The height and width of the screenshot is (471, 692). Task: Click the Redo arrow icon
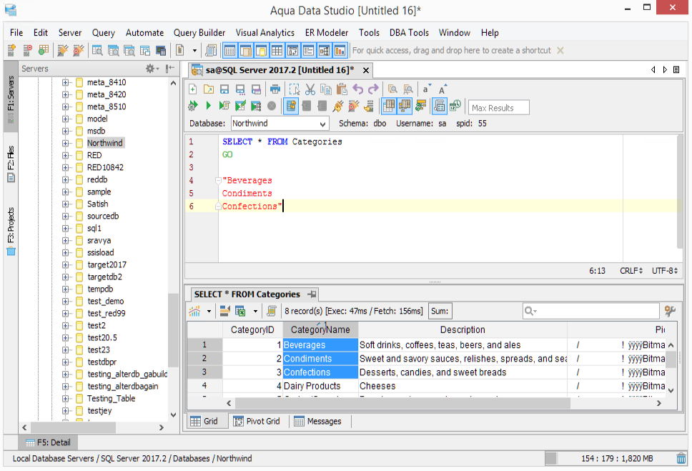(373, 89)
